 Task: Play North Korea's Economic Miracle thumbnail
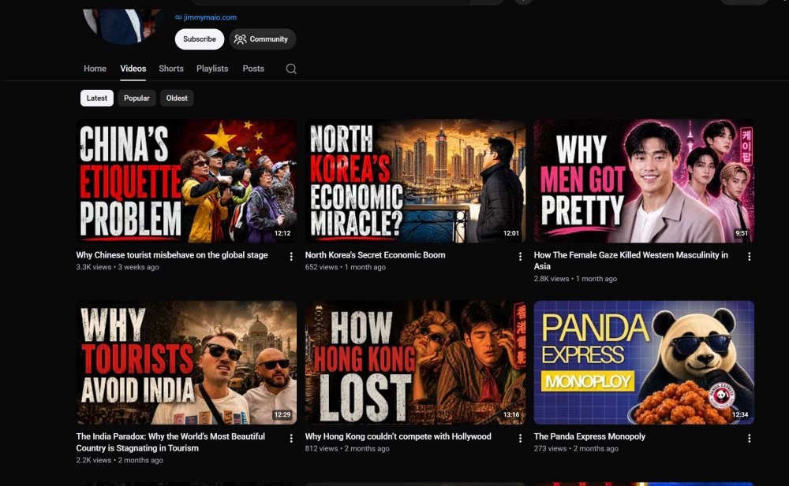415,181
